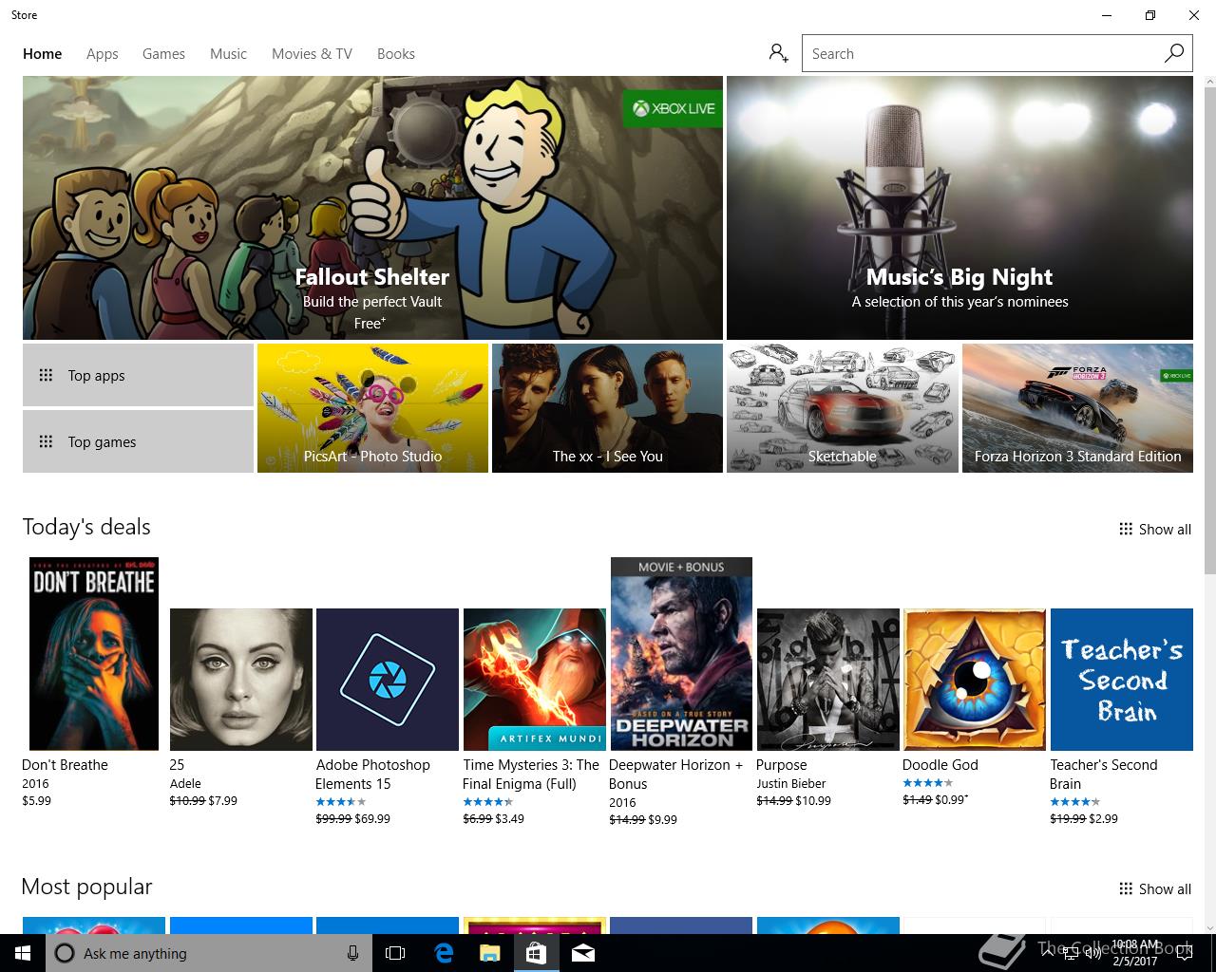
Task: Open the Mail app from the taskbar
Action: [x=583, y=953]
